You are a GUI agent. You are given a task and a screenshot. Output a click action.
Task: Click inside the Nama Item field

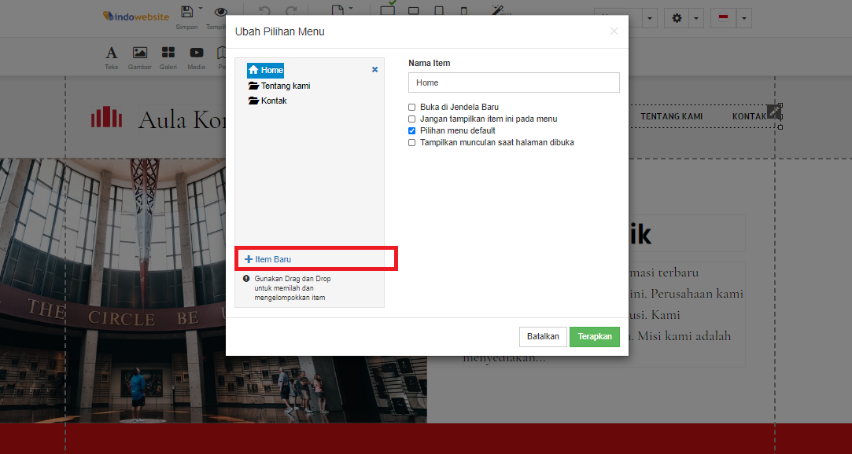513,82
